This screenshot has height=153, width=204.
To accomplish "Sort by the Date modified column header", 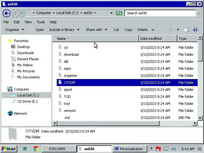I will coord(158,39).
